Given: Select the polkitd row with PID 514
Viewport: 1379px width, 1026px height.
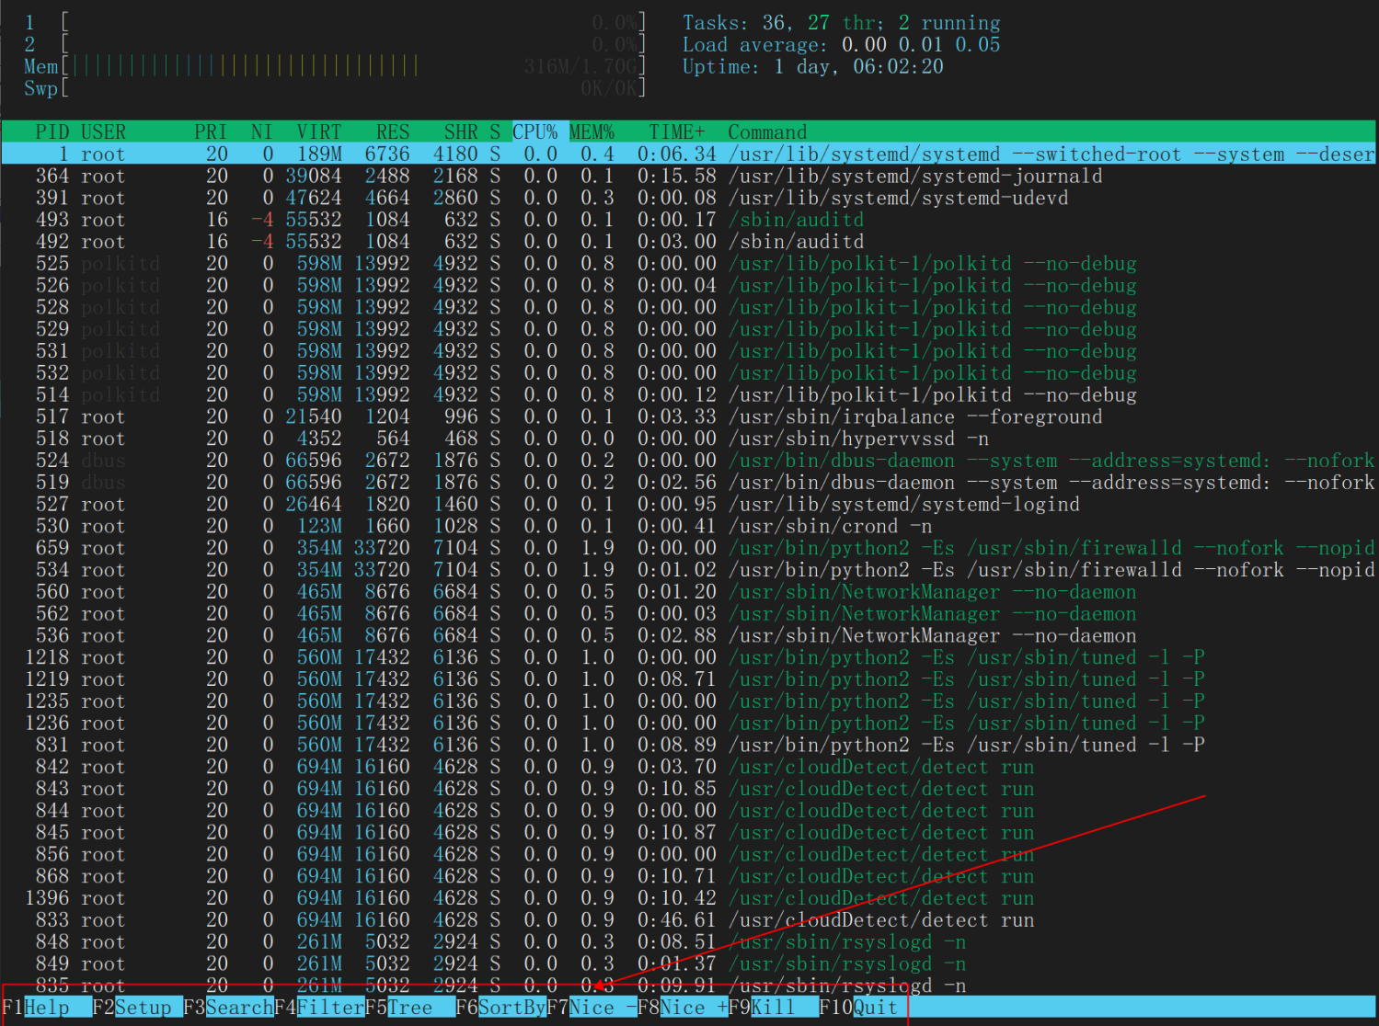Looking at the screenshot, I should [x=689, y=394].
